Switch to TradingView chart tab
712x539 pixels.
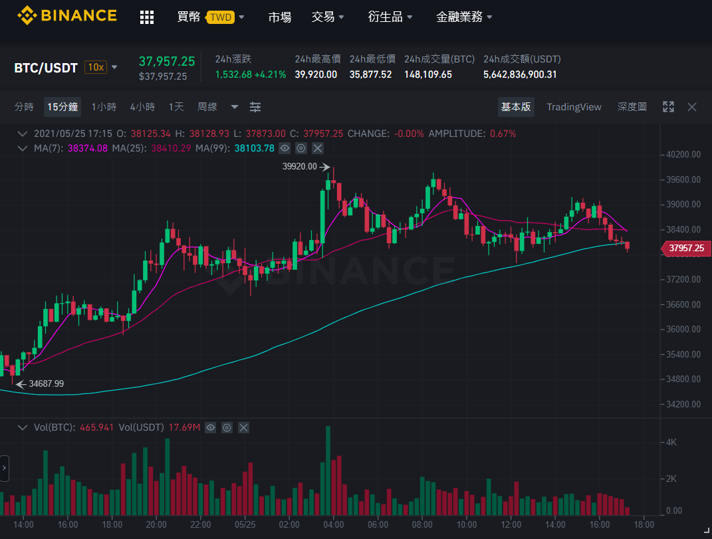click(574, 107)
